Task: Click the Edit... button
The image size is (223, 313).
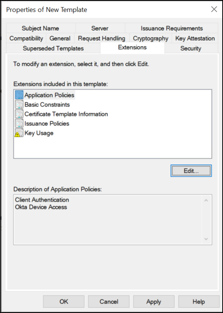Action: point(191,171)
